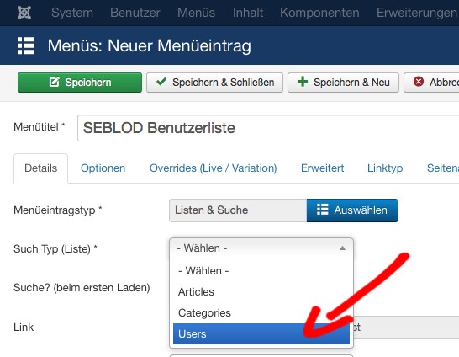Click the red cancel X icon
This screenshot has height=357, width=459.
[419, 82]
